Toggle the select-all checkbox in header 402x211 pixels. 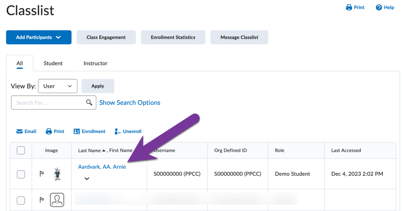click(x=21, y=150)
